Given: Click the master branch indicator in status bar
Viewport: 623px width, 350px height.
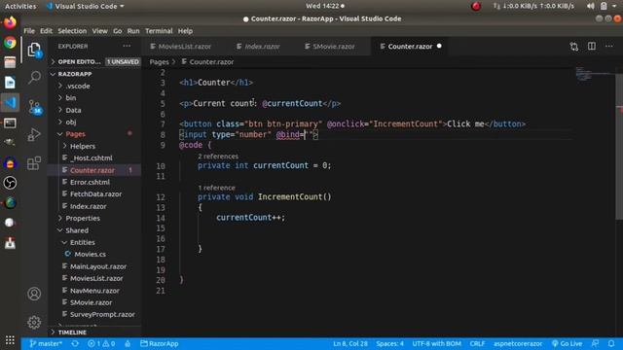Looking at the screenshot, I should tap(46, 343).
